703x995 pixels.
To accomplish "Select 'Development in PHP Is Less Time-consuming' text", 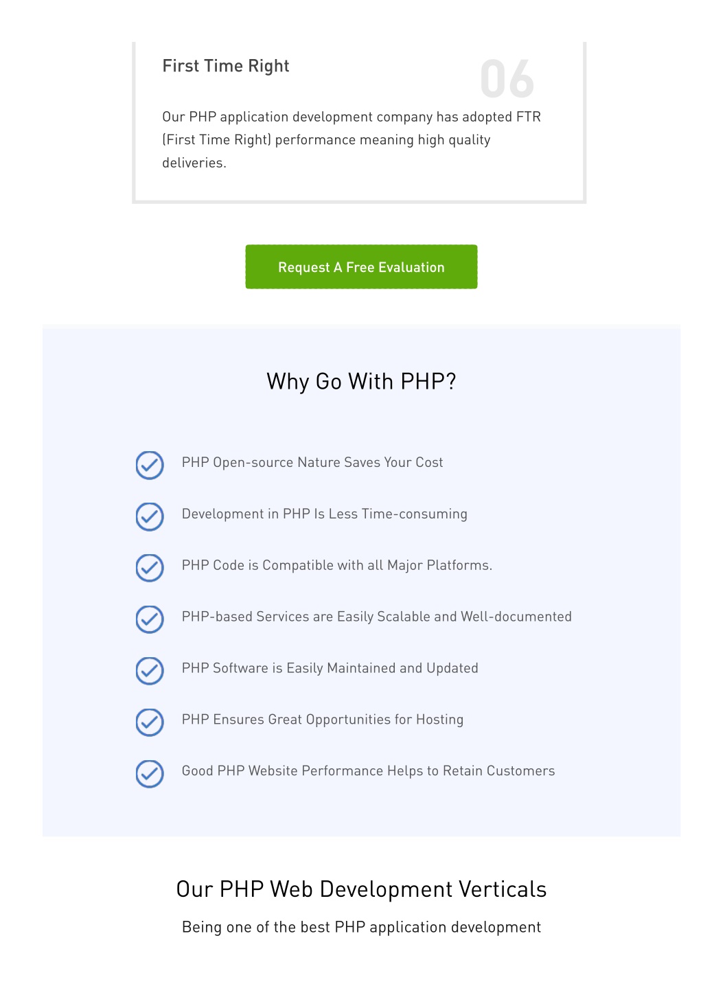I will 325,514.
